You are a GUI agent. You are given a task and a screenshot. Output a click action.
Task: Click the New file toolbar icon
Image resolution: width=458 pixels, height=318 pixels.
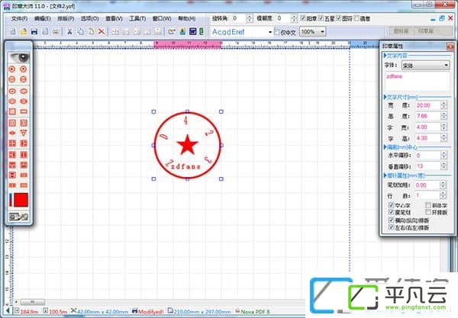[12, 31]
